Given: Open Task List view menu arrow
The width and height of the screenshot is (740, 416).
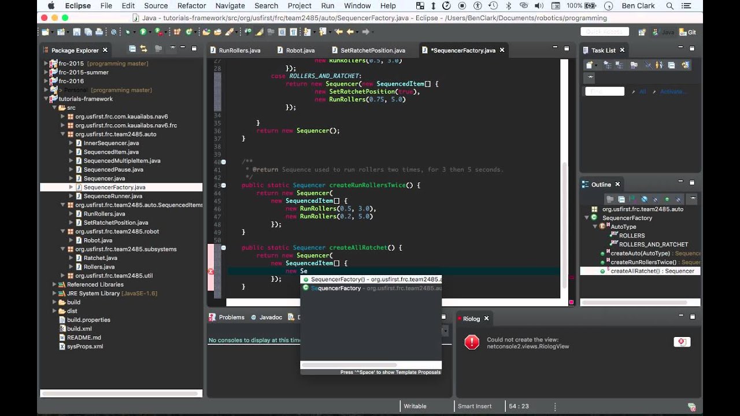Looking at the screenshot, I should (x=590, y=77).
